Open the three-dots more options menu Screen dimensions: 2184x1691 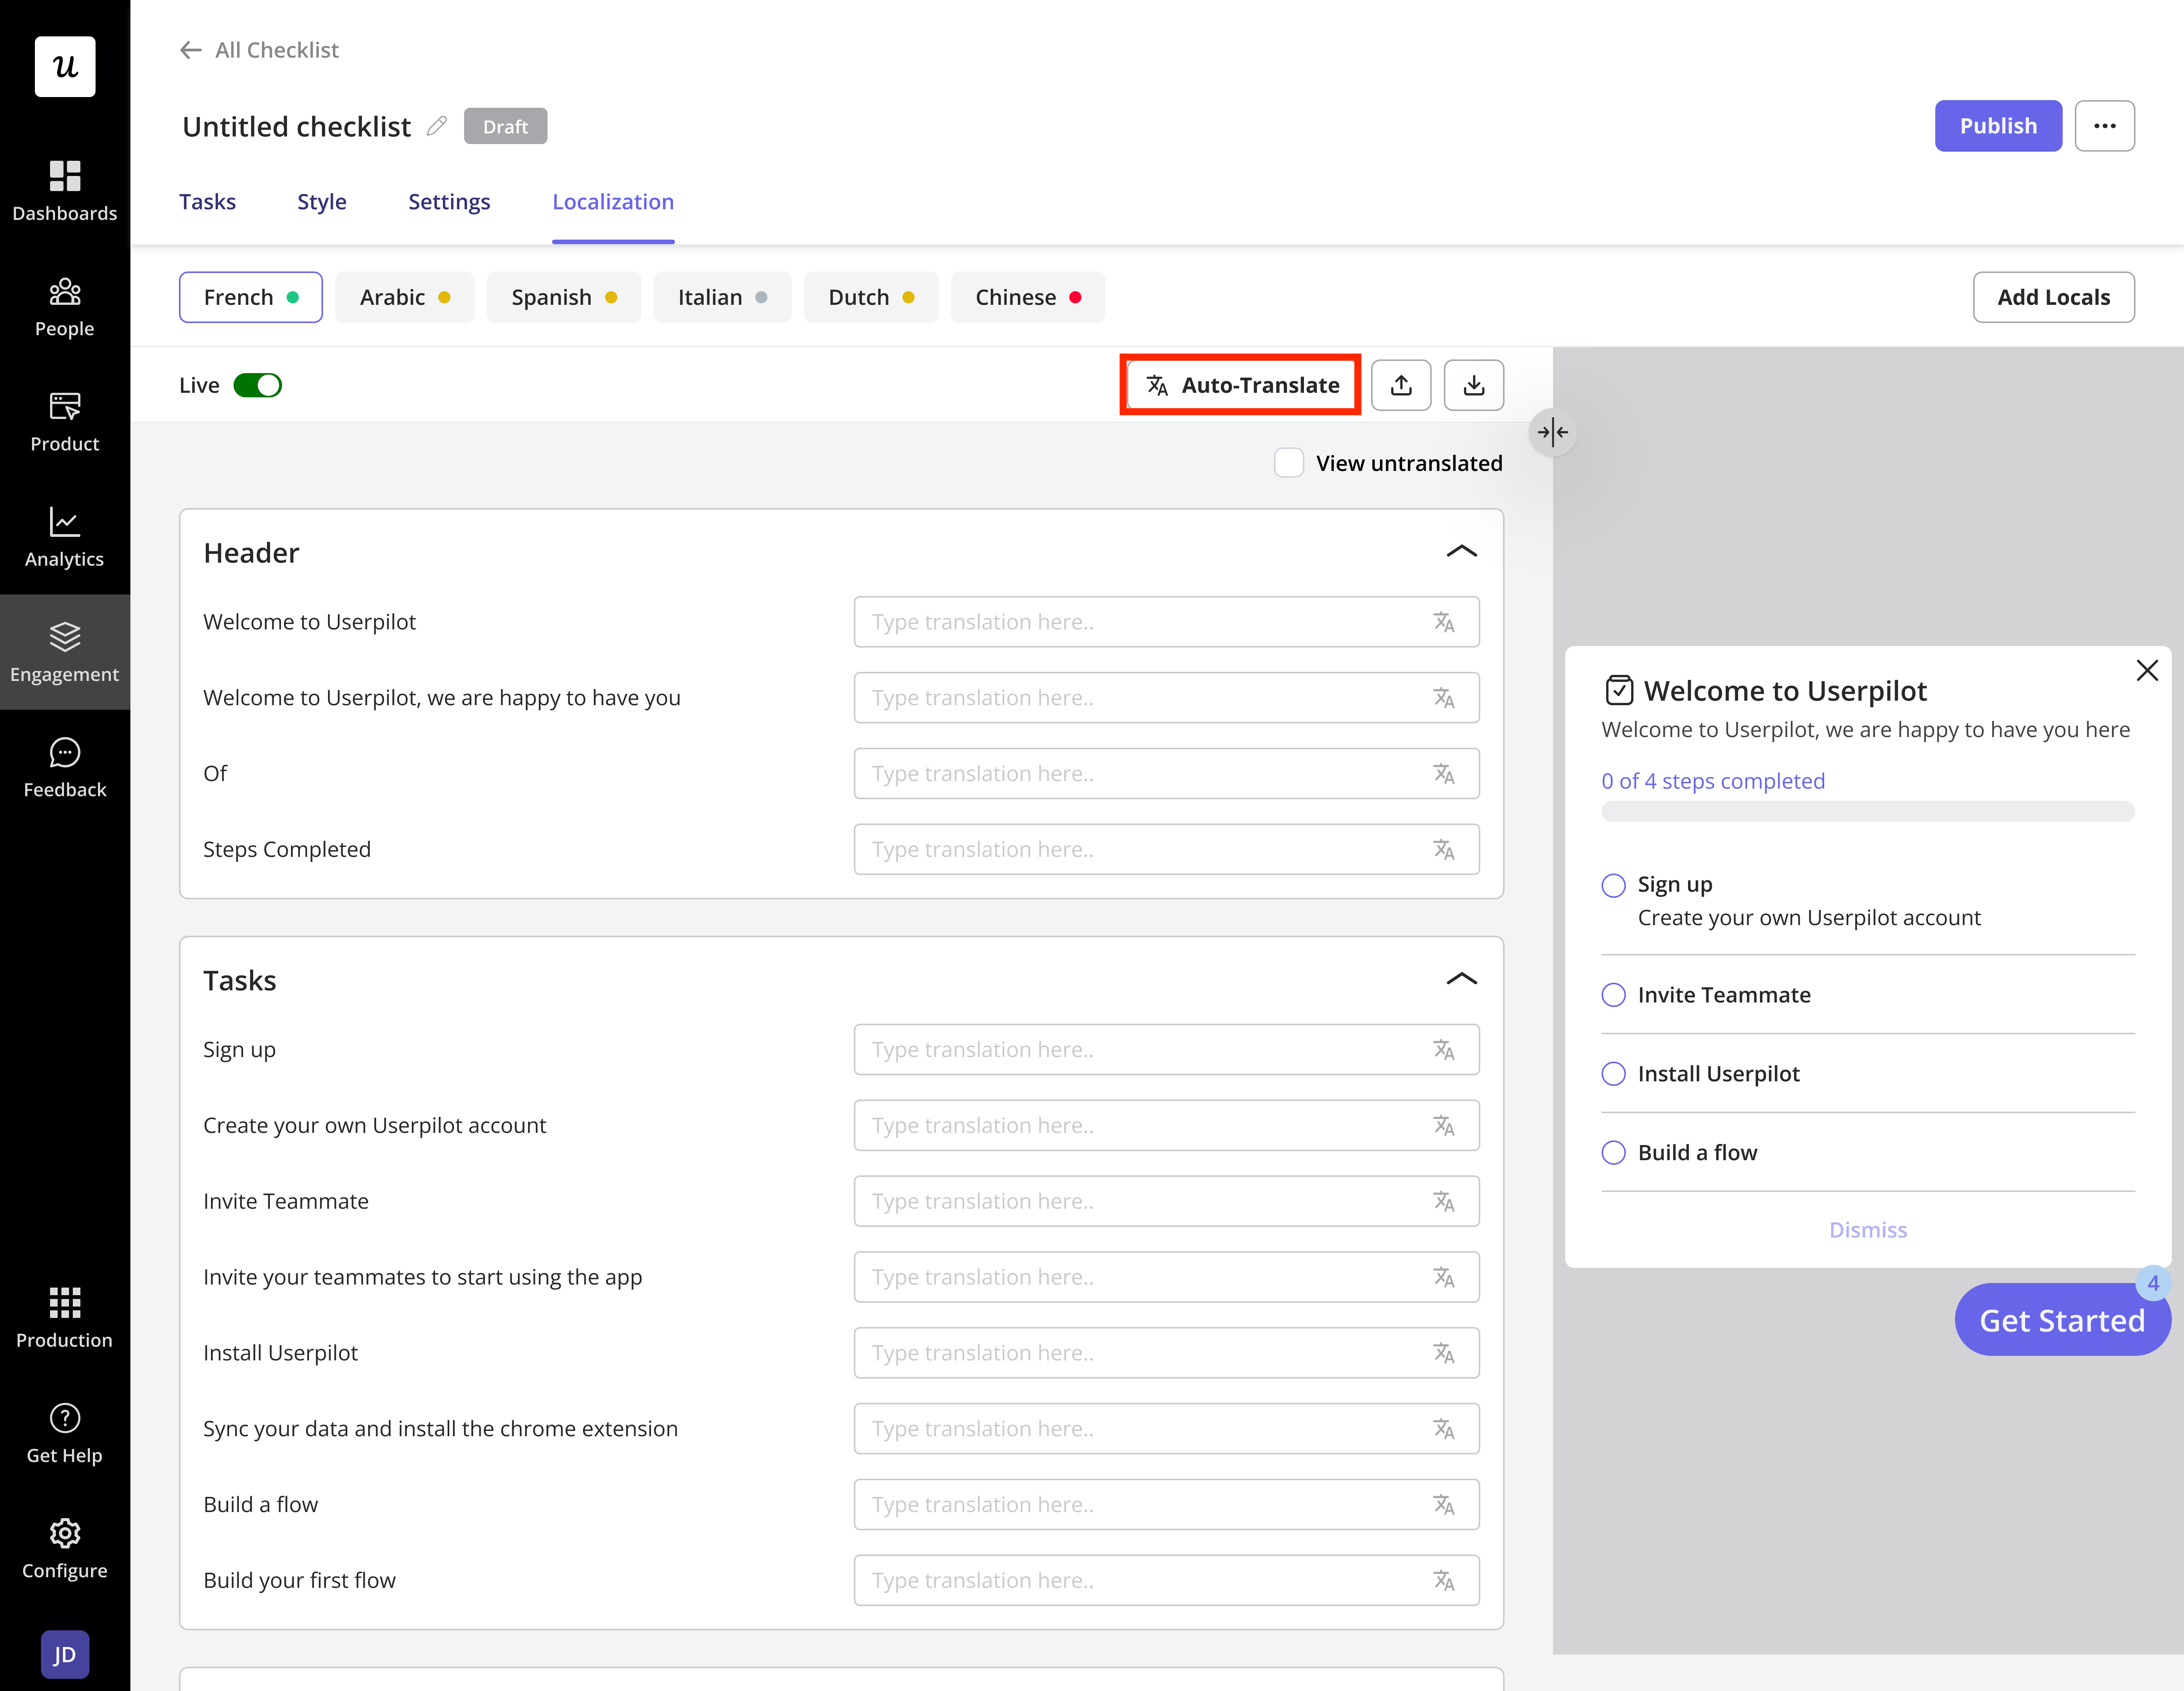coord(2105,126)
